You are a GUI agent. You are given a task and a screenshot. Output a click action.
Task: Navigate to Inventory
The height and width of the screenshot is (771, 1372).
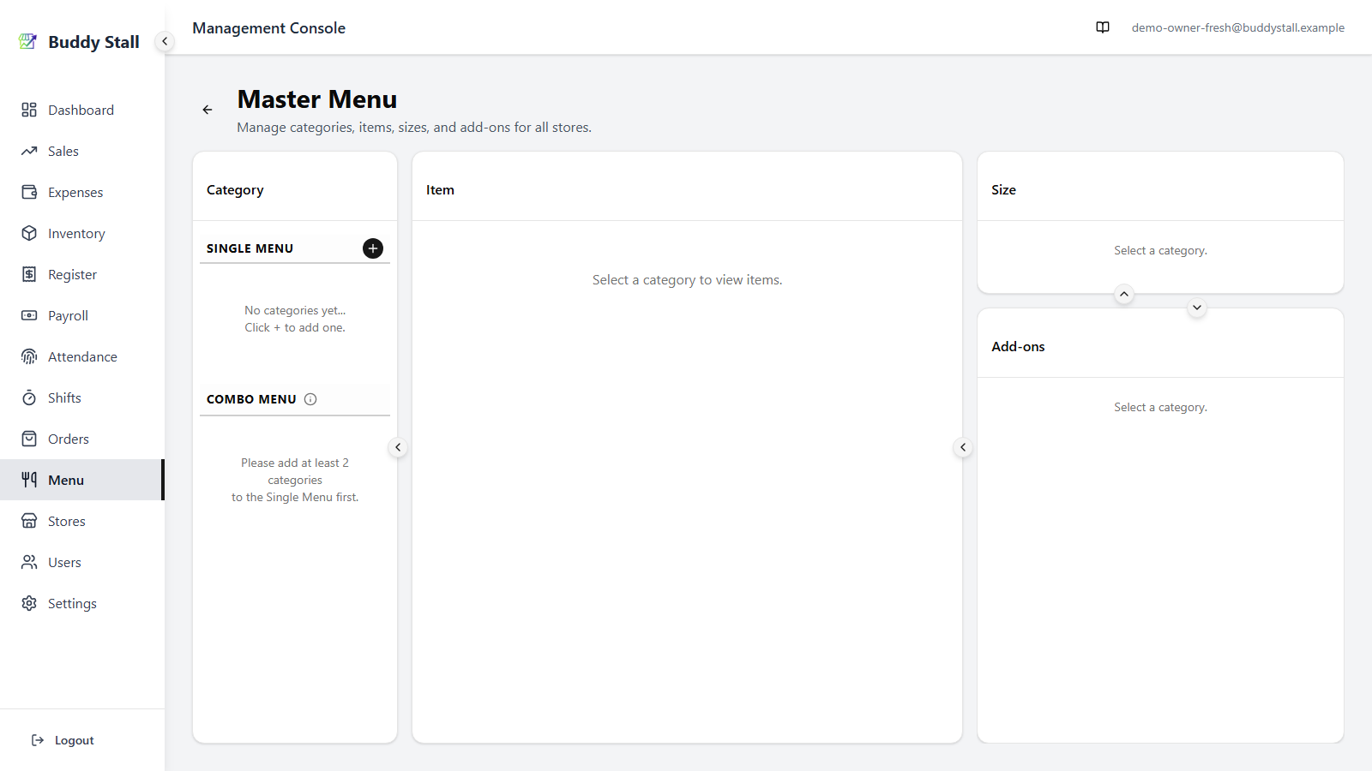82,233
